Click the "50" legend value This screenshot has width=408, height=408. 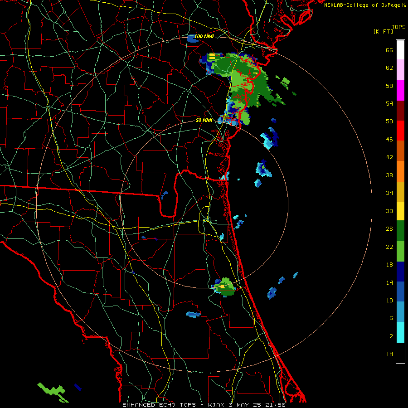pyautogui.click(x=389, y=121)
